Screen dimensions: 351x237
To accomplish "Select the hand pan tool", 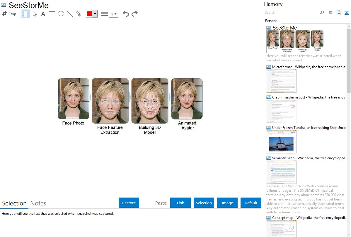I will point(26,14).
